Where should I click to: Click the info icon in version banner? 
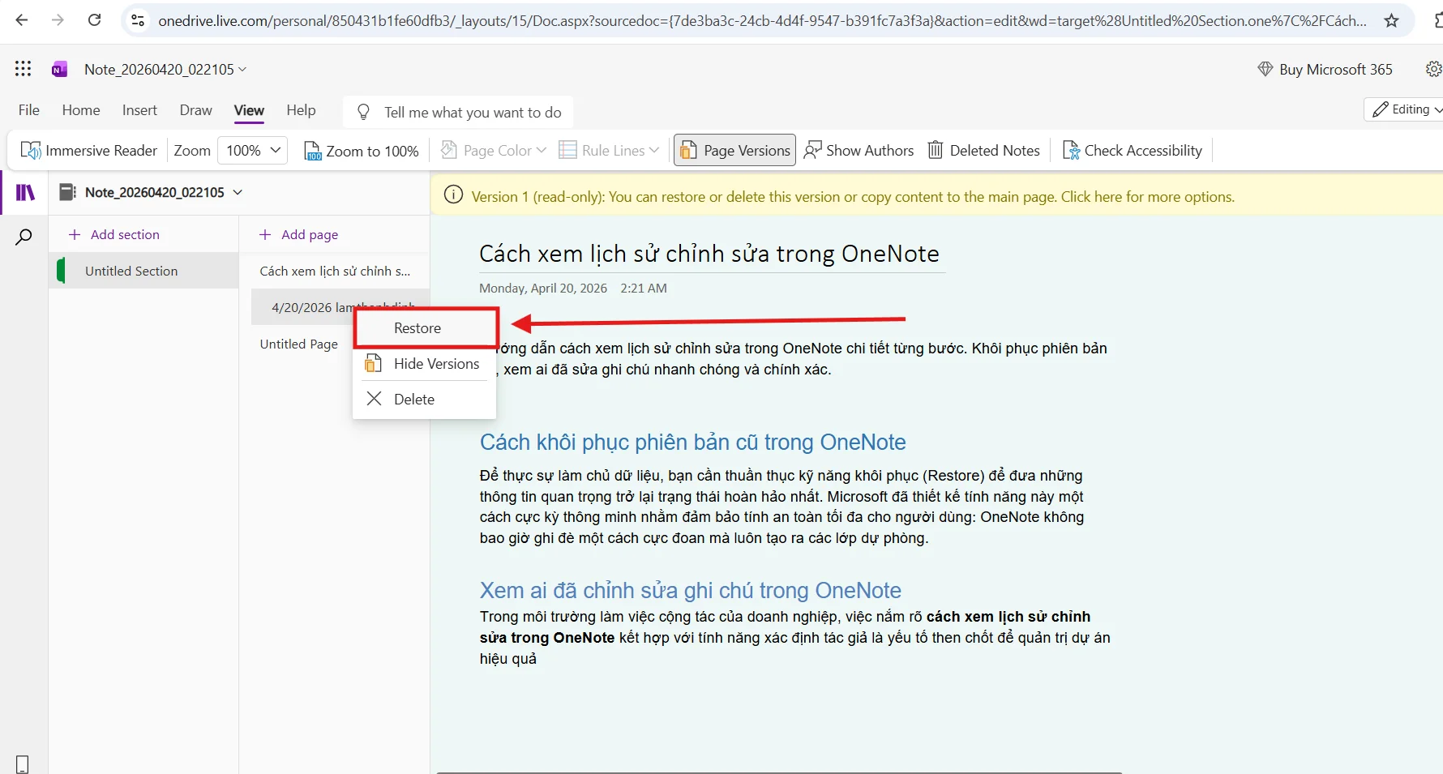click(454, 195)
